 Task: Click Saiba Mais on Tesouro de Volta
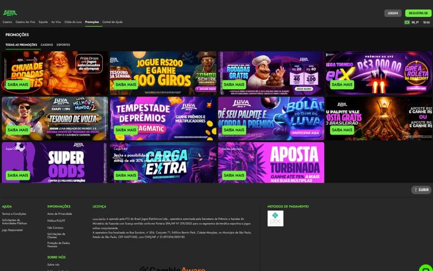coord(18,130)
